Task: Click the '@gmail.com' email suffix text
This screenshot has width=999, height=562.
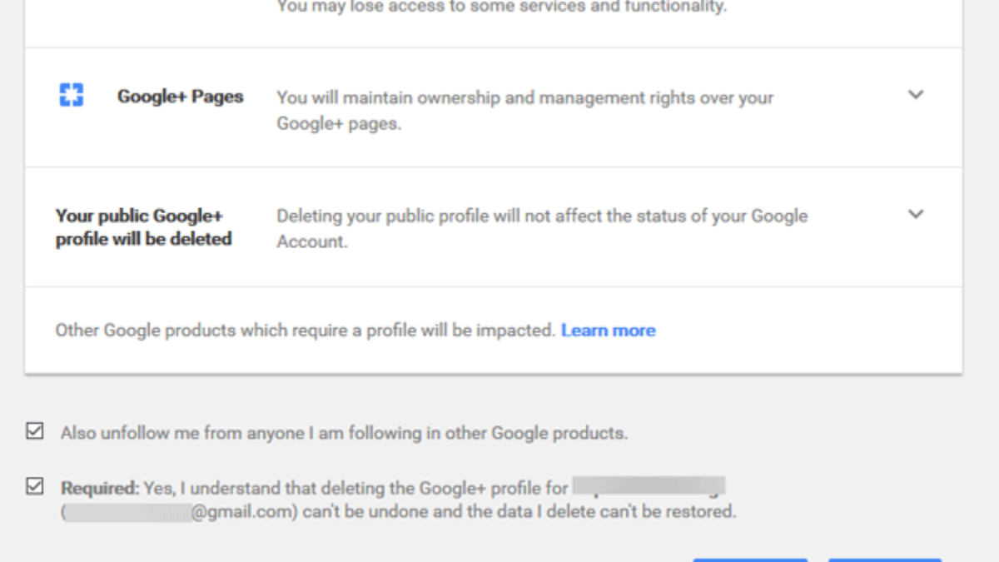Action: [x=245, y=512]
